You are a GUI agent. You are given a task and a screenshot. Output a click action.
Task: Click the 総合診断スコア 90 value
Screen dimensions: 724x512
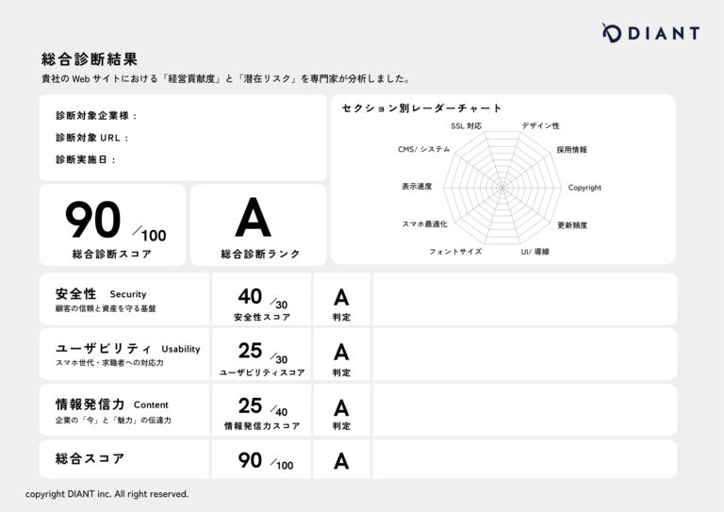coord(93,221)
